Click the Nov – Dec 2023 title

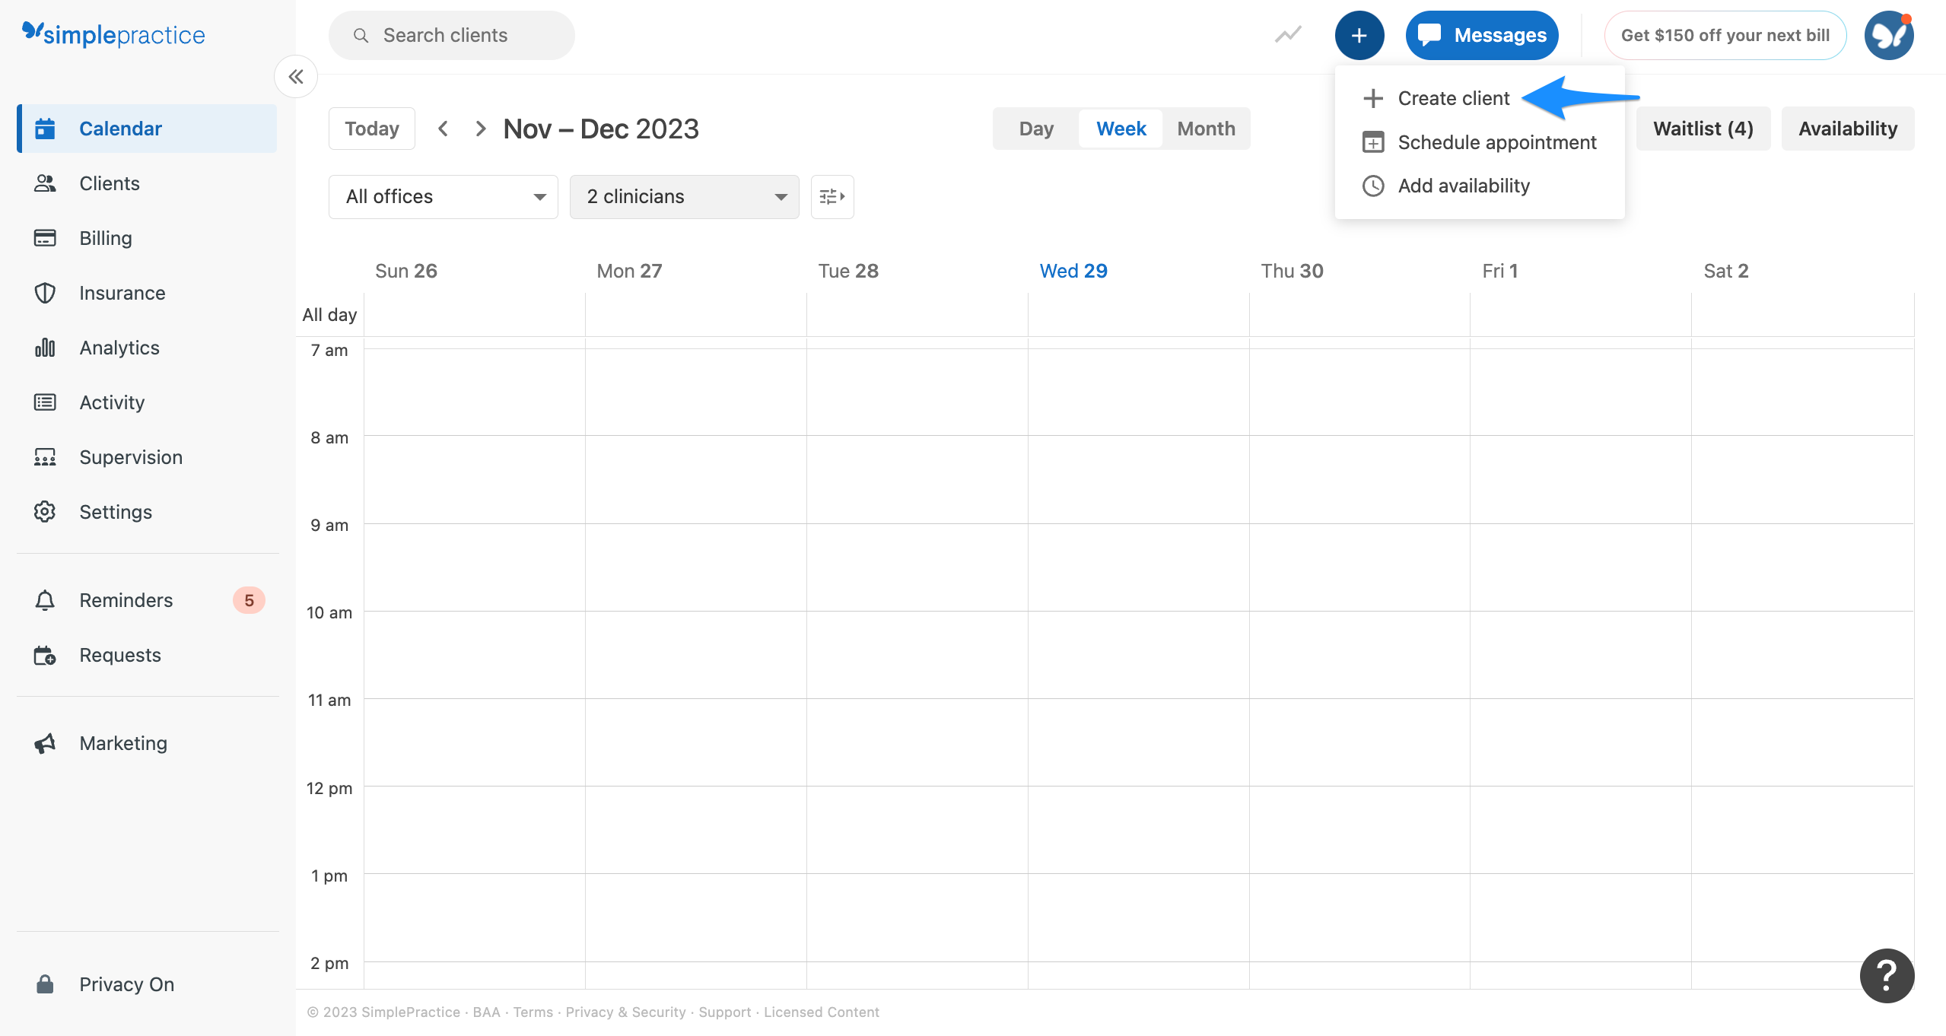tap(601, 129)
